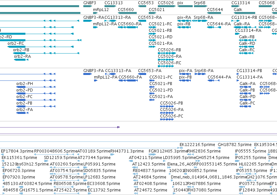Select EST RP003048606.5prime
277x195 pixels.
56,151
